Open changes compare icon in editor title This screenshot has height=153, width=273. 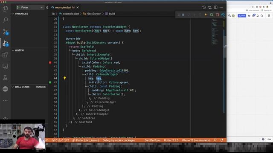click(210, 8)
